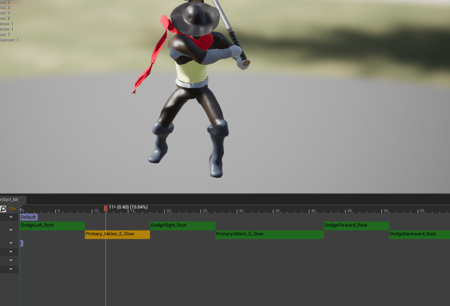
Task: Open the bottom-most track dropdown arrow
Action: [x=11, y=269]
